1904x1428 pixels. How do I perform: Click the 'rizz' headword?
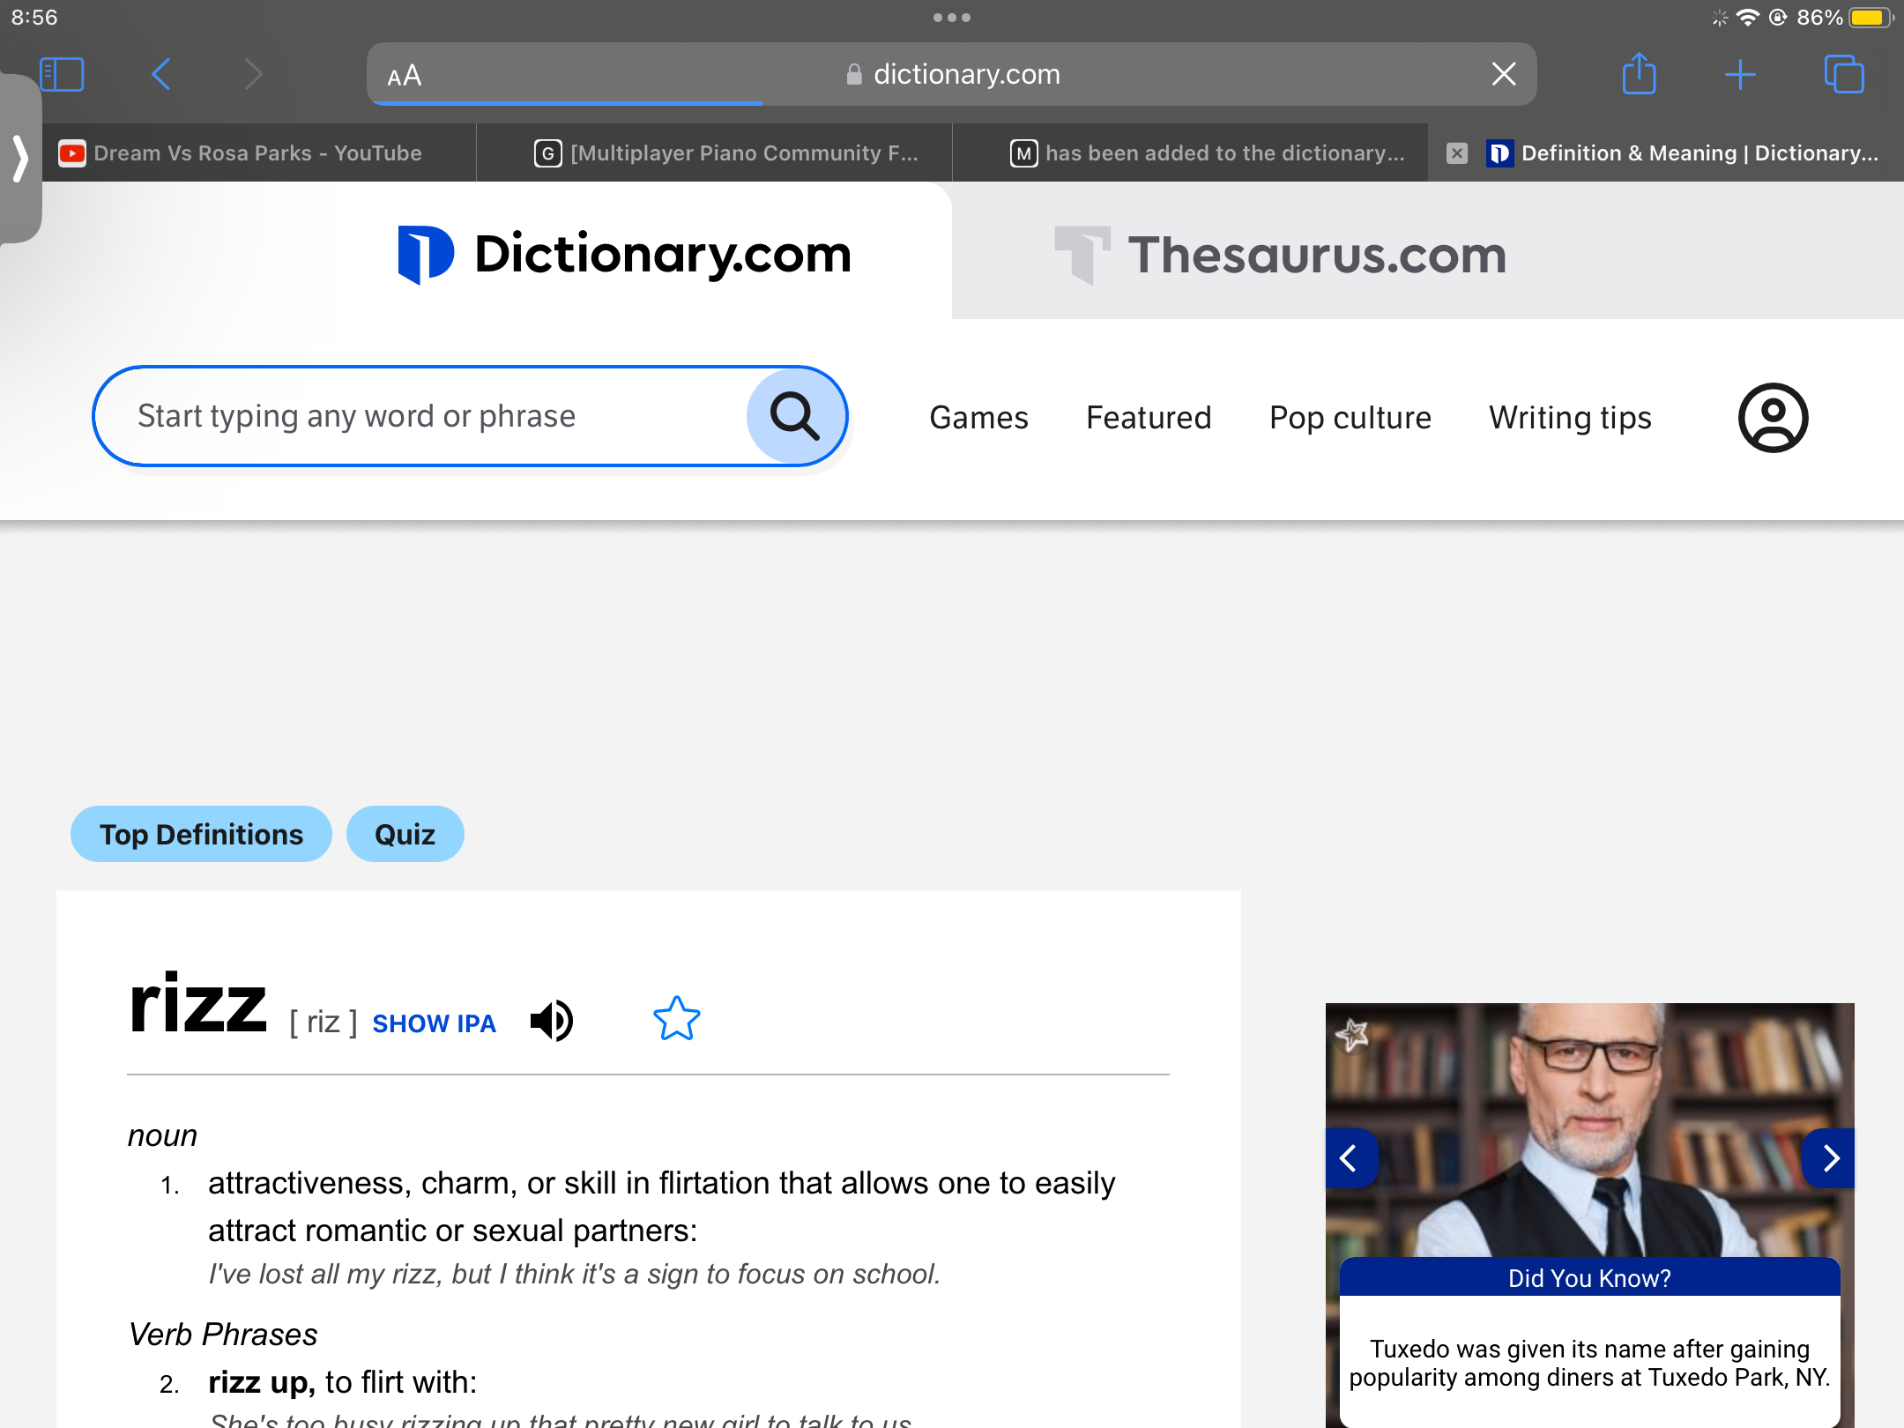point(197,1003)
